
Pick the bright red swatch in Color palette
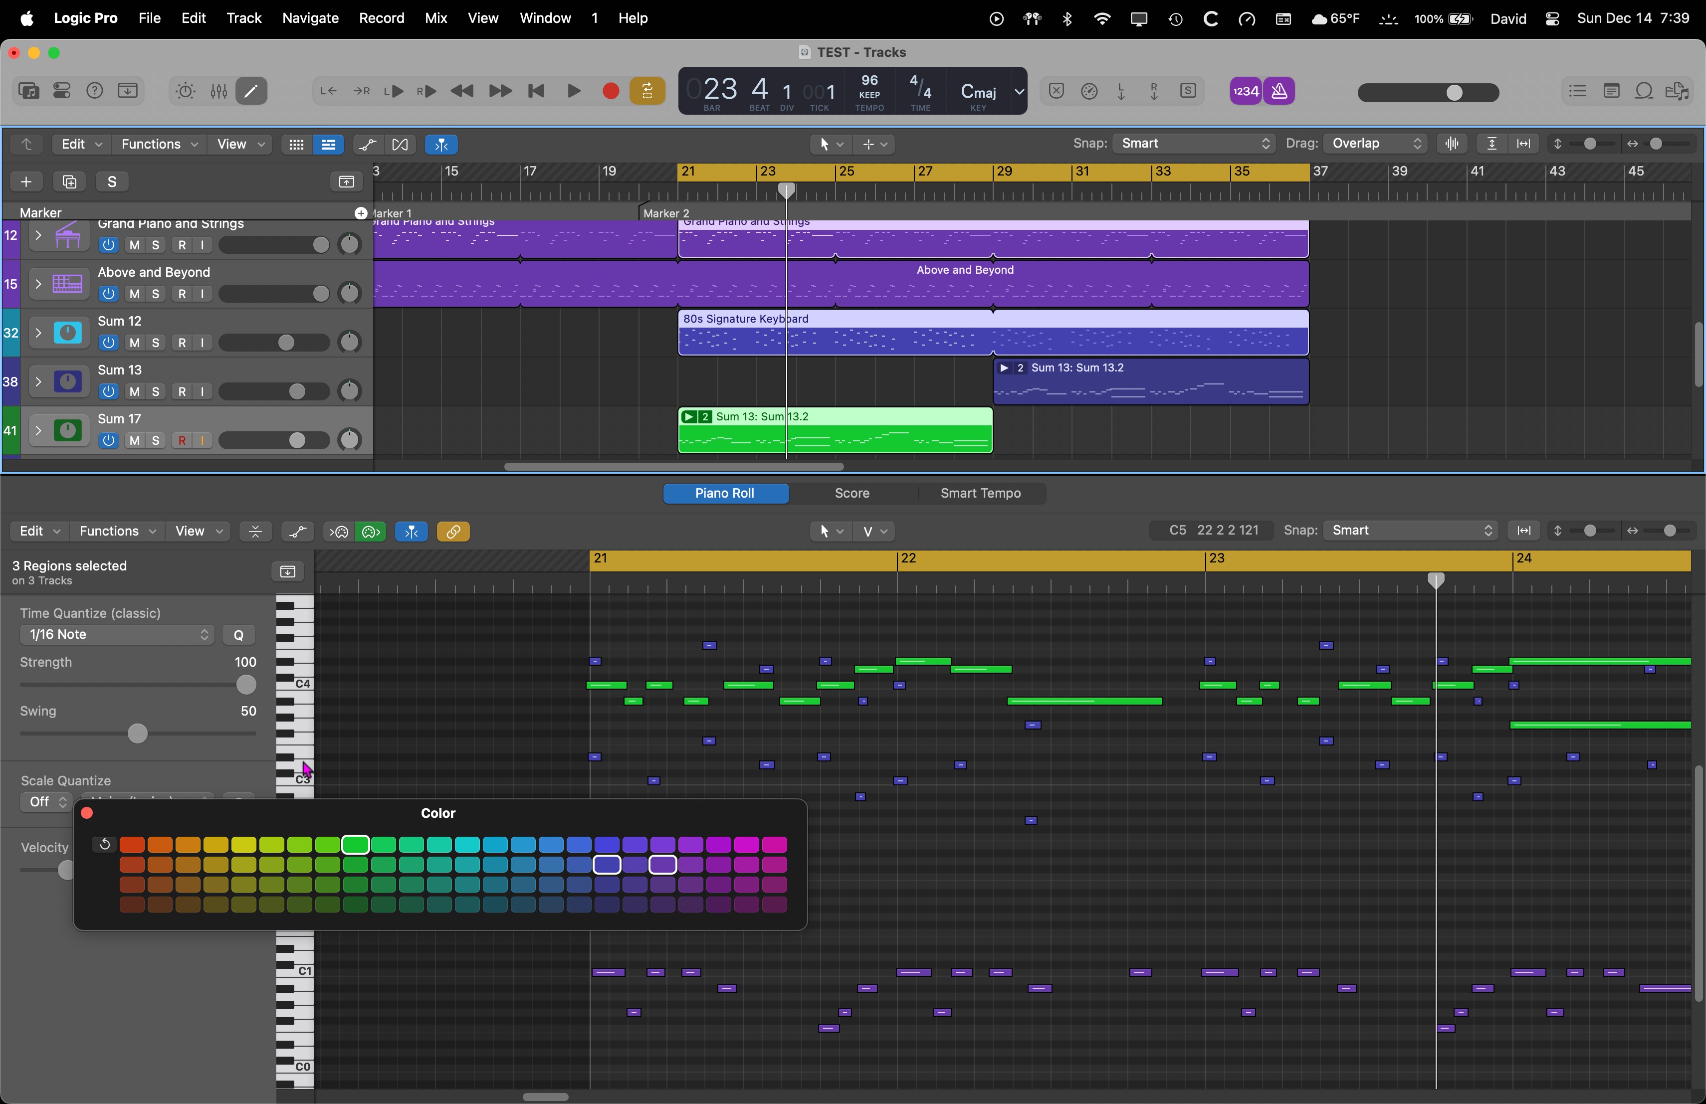pos(132,845)
